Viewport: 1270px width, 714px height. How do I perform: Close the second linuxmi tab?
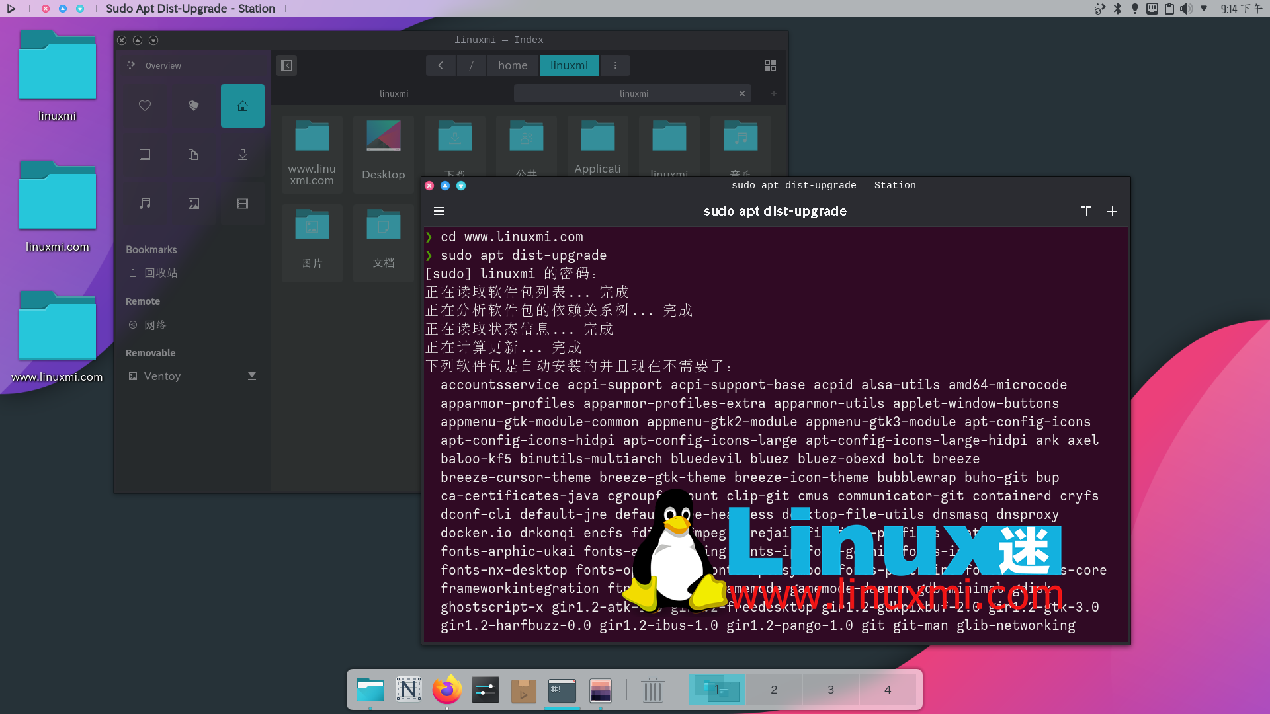click(742, 93)
